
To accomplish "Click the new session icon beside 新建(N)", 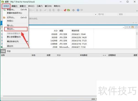I will coord(4,10).
